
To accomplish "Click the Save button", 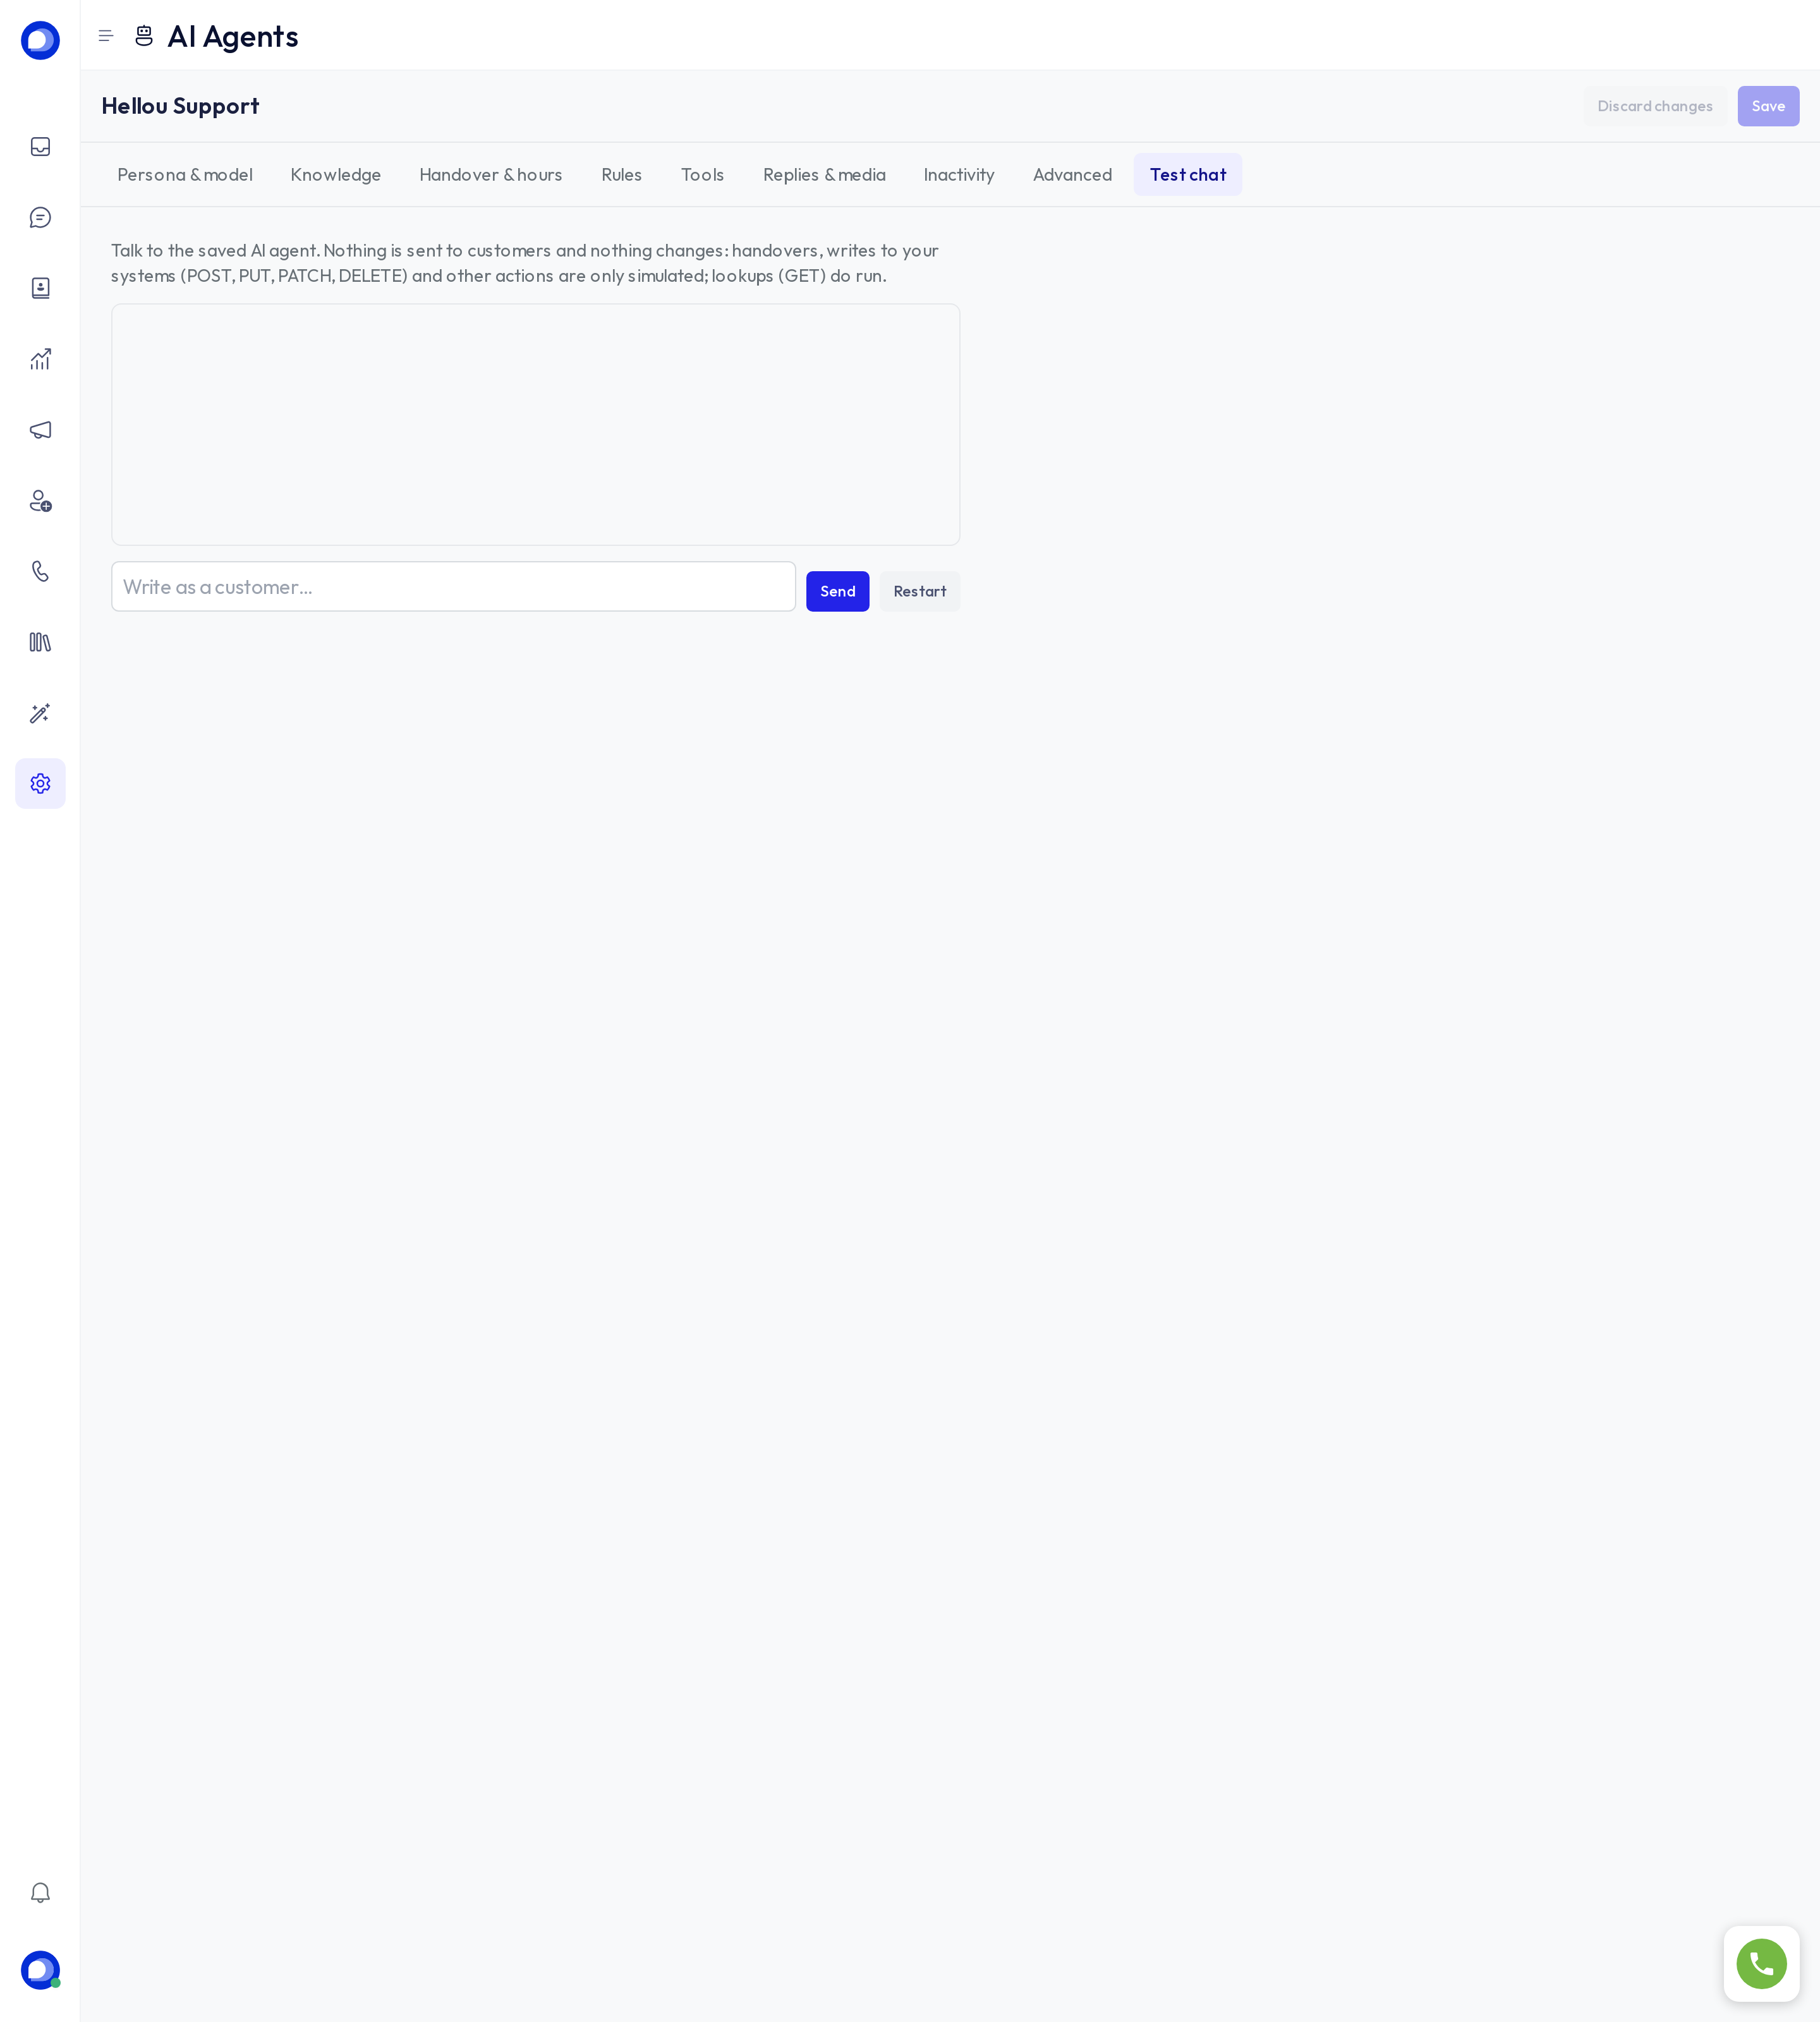I will (x=1768, y=106).
